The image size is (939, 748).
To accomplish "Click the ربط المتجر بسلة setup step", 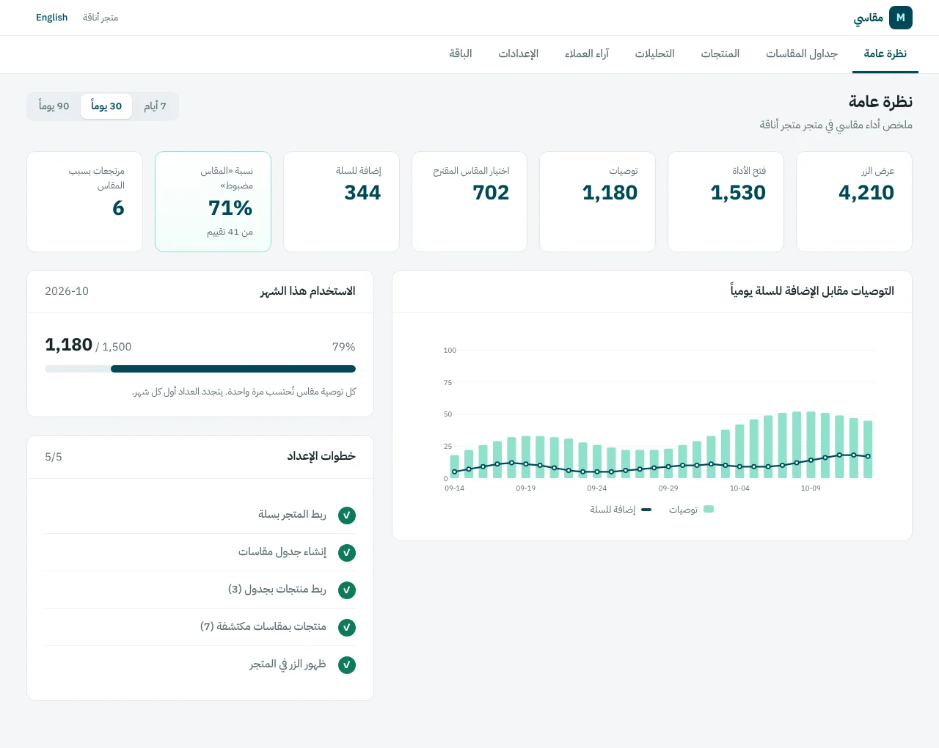I will pos(200,516).
